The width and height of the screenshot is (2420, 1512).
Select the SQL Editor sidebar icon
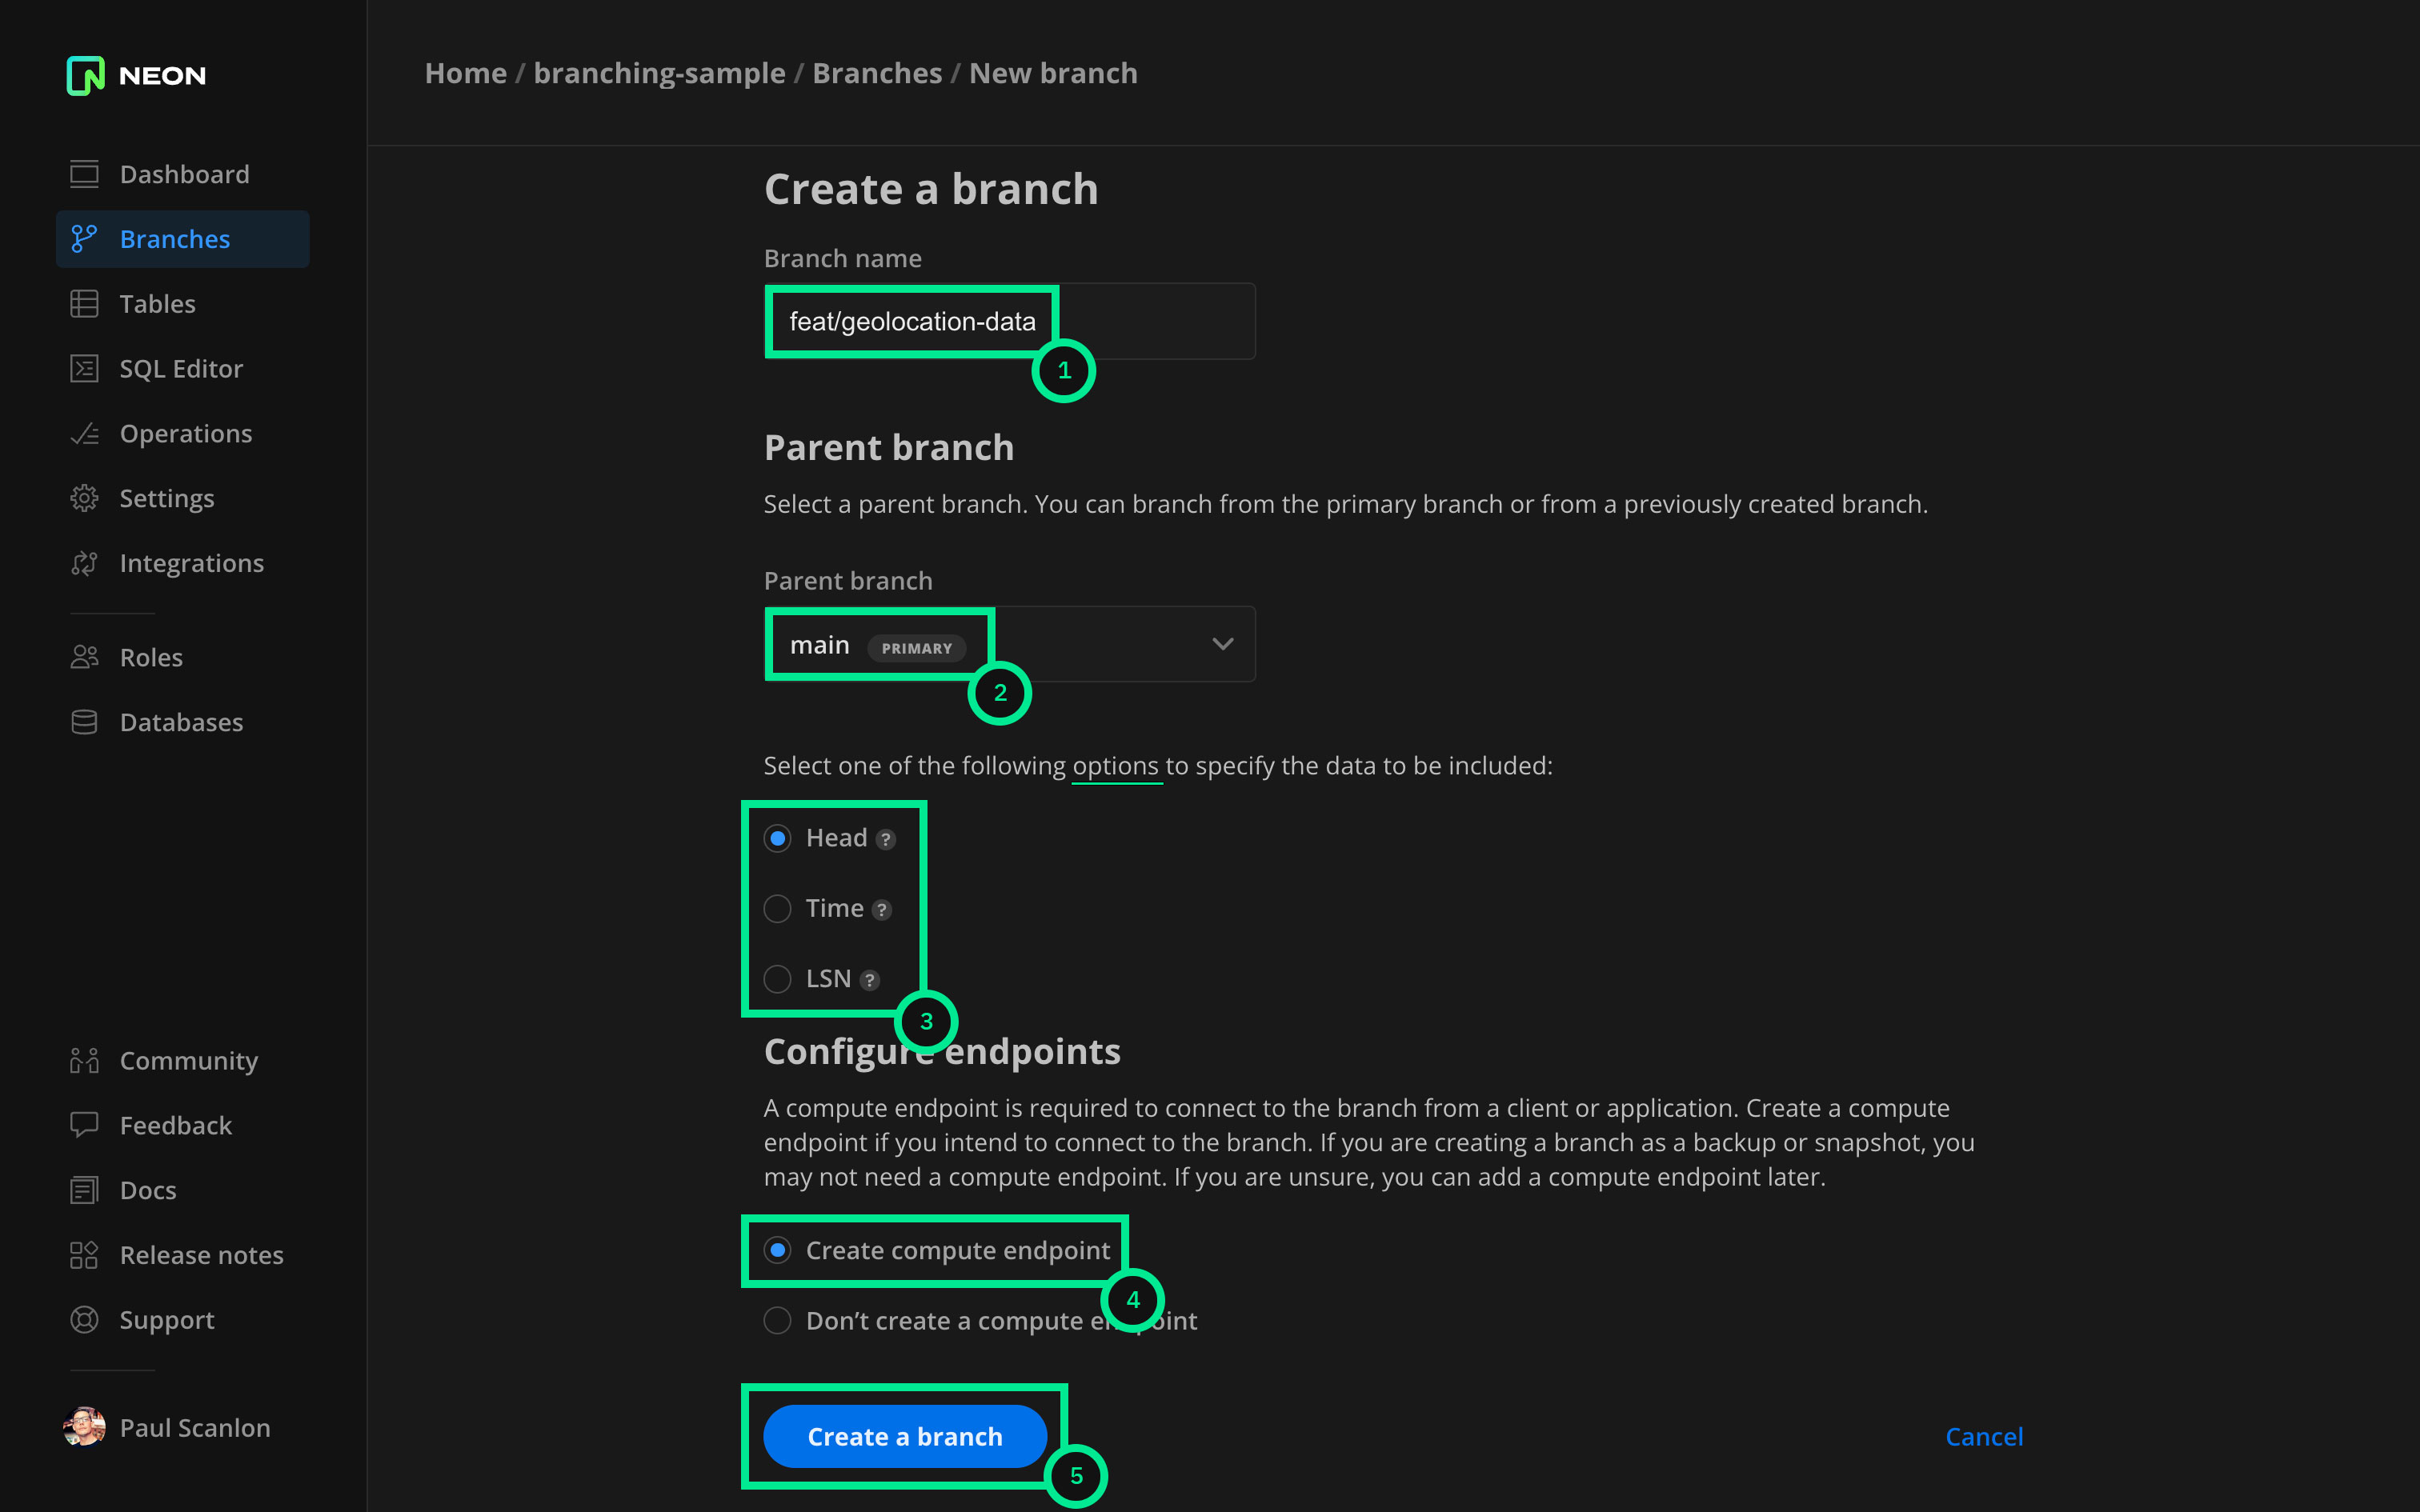[84, 368]
